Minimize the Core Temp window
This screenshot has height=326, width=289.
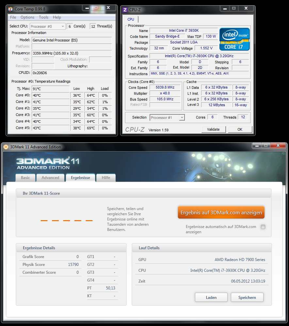click(87, 8)
